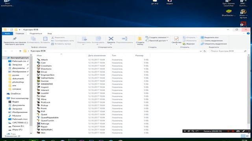Select the LootAll cursor file
The image size is (252, 141).
pyautogui.click(x=44, y=93)
